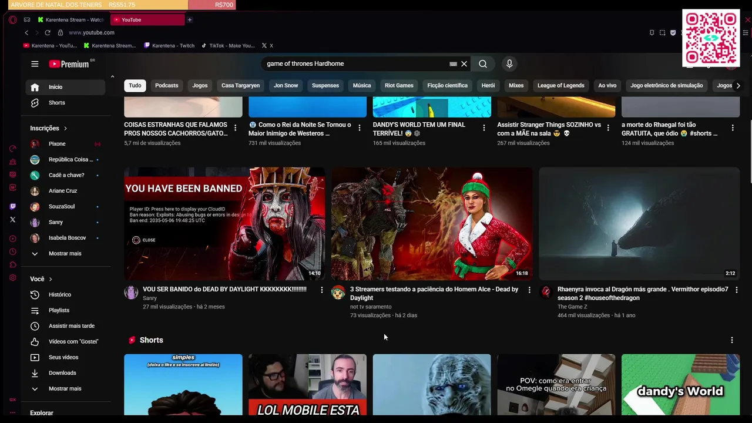This screenshot has width=752, height=423.
Task: Open options for Rei da Noite video
Action: pyautogui.click(x=360, y=127)
